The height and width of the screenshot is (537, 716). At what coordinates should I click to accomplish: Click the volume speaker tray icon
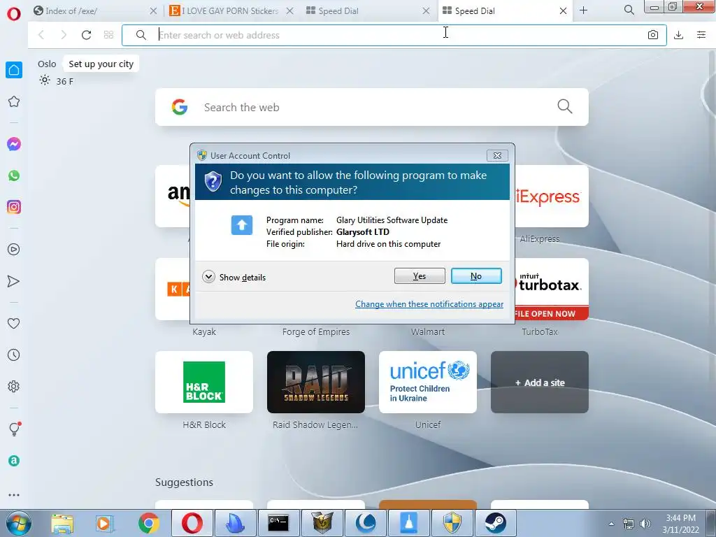pos(645,524)
